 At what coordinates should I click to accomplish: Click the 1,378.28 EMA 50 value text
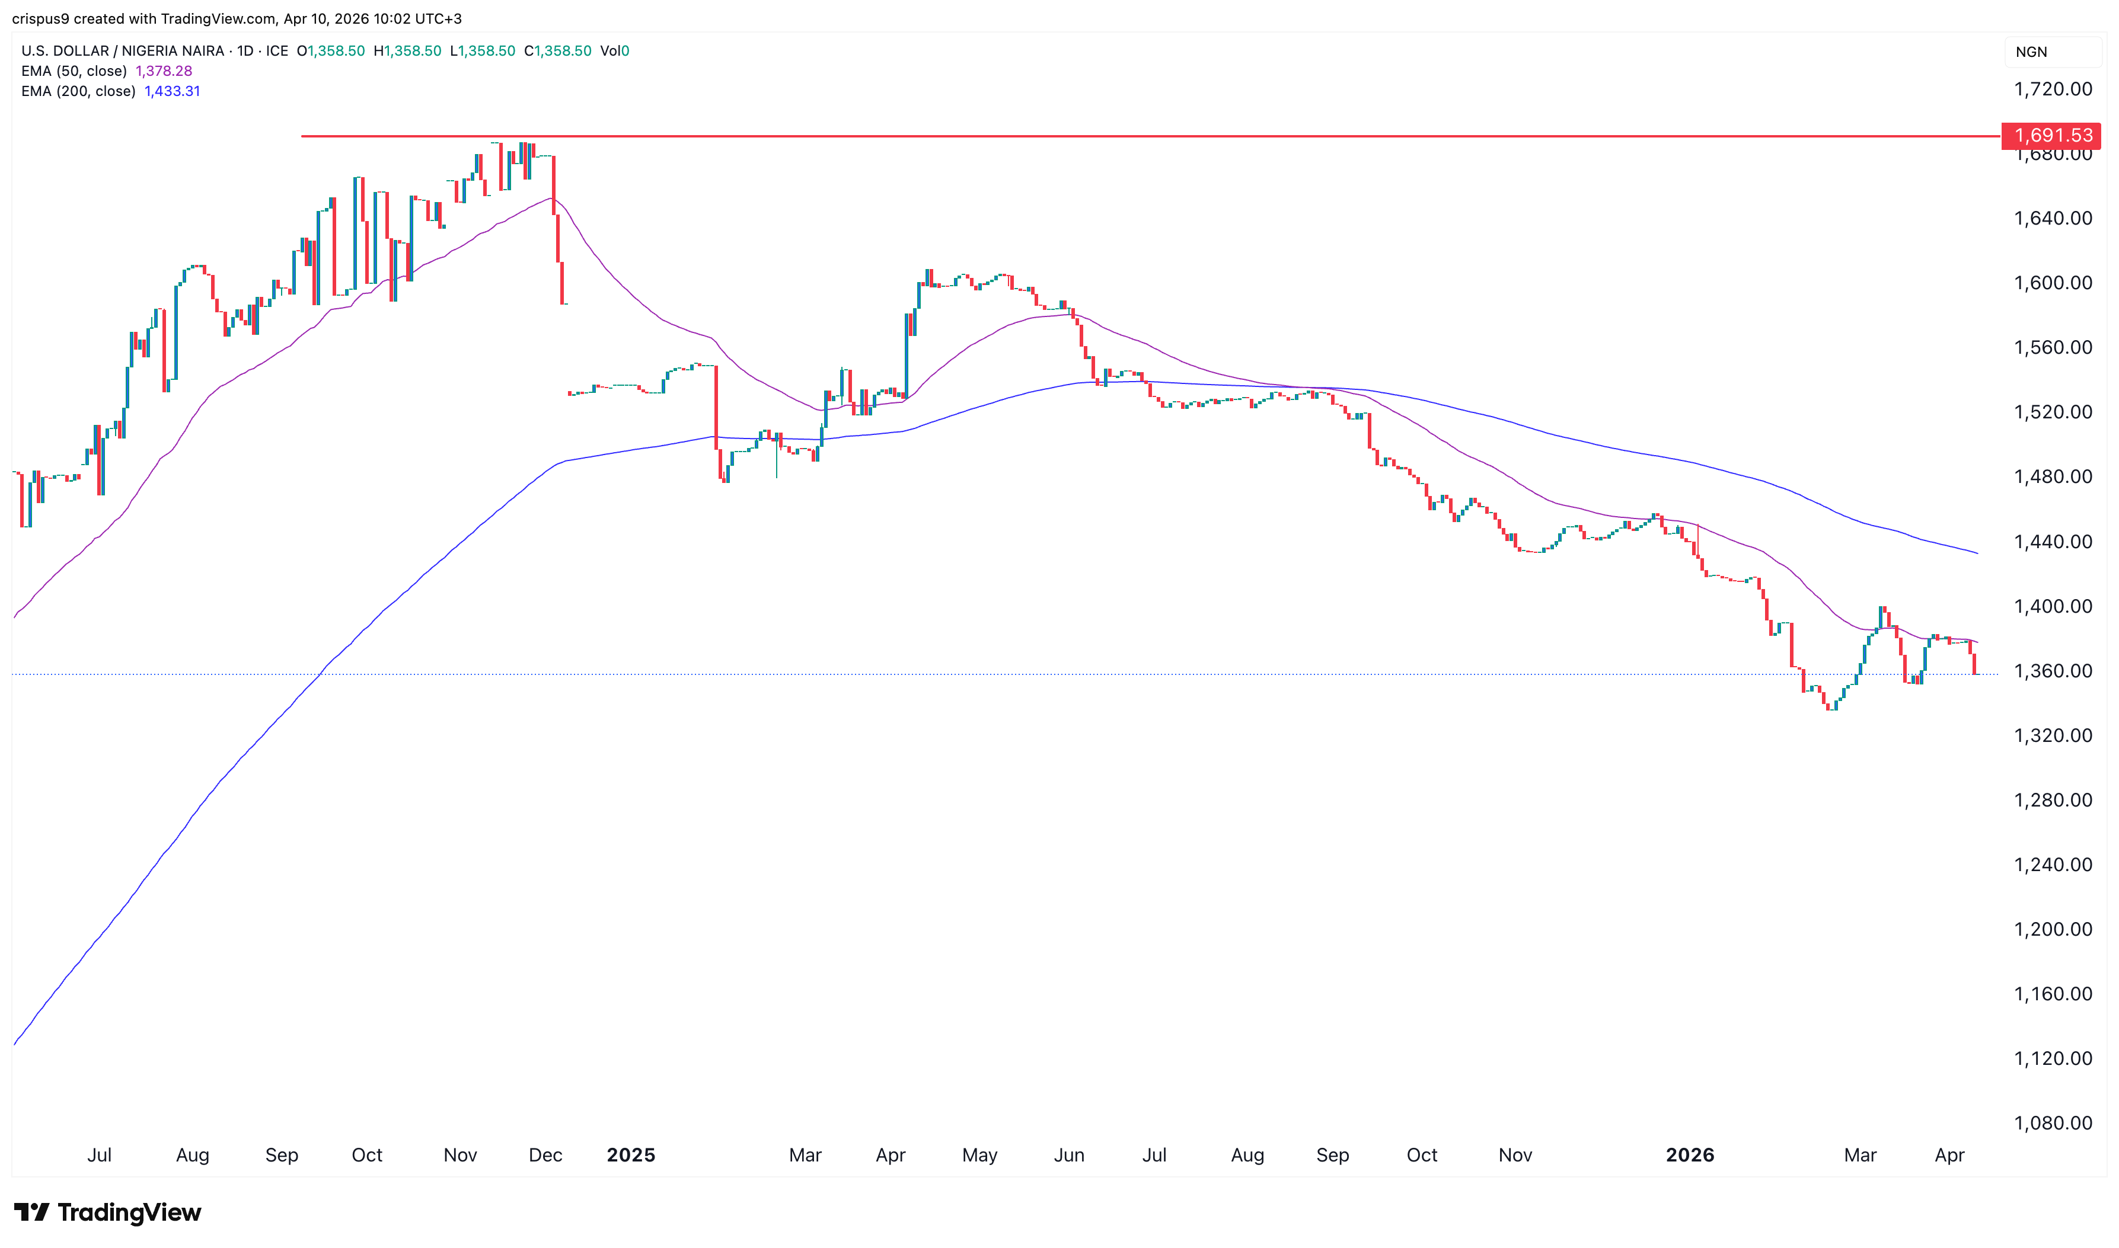click(x=164, y=72)
